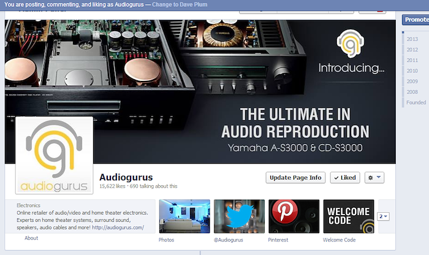
Task: Jump to 2012 on the timeline
Action: (412, 50)
